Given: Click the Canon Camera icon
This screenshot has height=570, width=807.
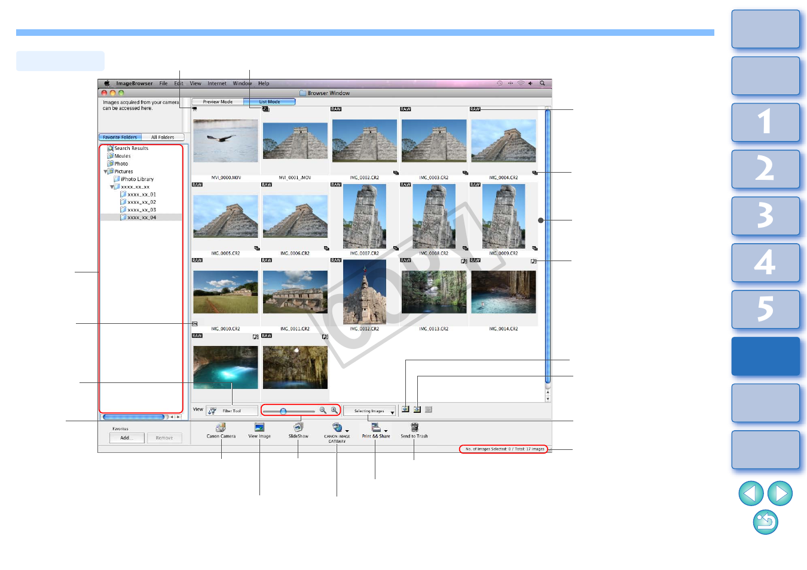Looking at the screenshot, I should 221,427.
